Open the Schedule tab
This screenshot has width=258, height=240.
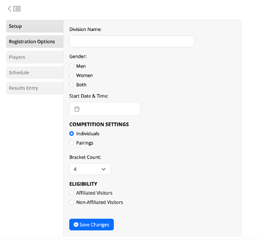point(35,73)
